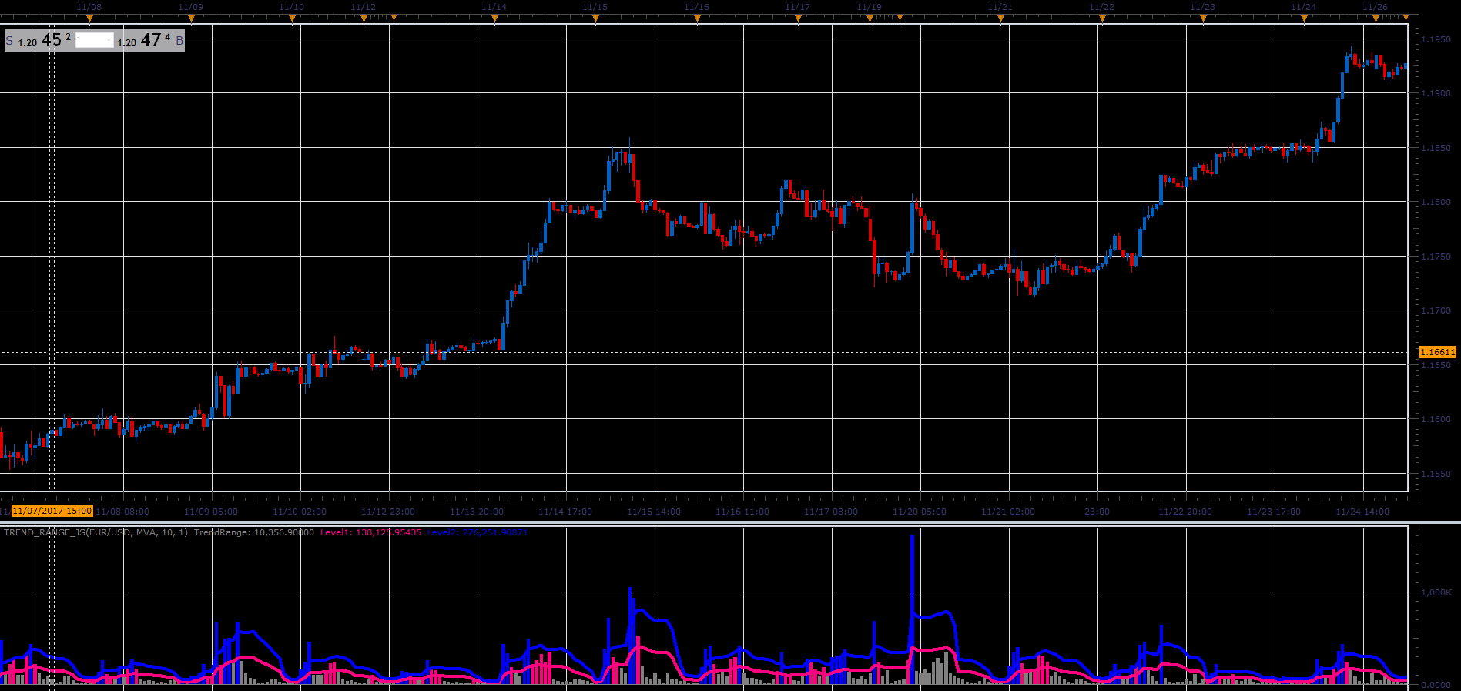Click the 11/10 02:00 time axis label
Viewport: 1461px width, 691px height.
click(x=300, y=512)
